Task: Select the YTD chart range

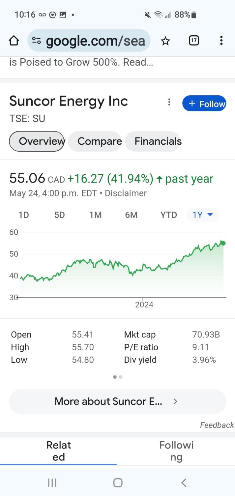Action: (169, 215)
